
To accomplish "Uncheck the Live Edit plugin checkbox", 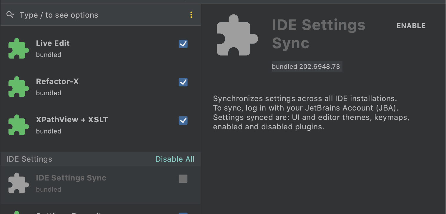I will (183, 44).
